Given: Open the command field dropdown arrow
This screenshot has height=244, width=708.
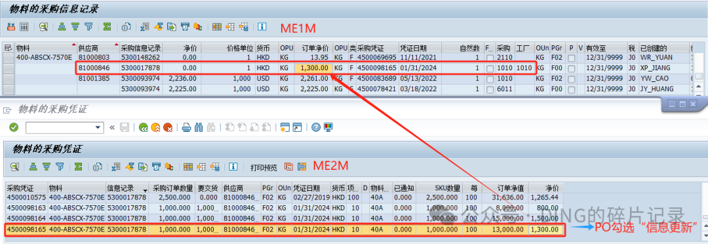Looking at the screenshot, I should [x=98, y=127].
